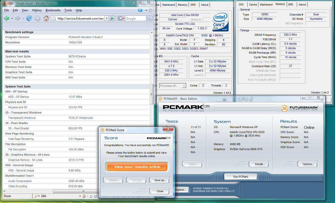
Task: Click the search magnifier icon in Firefox
Action: point(149,18)
